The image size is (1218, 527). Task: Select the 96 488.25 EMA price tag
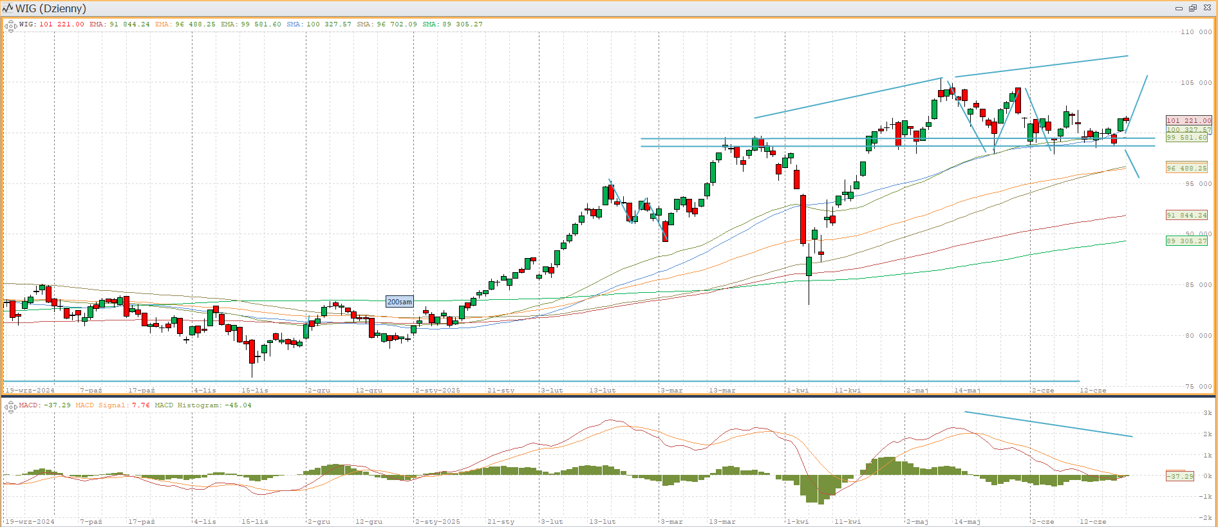[1186, 168]
